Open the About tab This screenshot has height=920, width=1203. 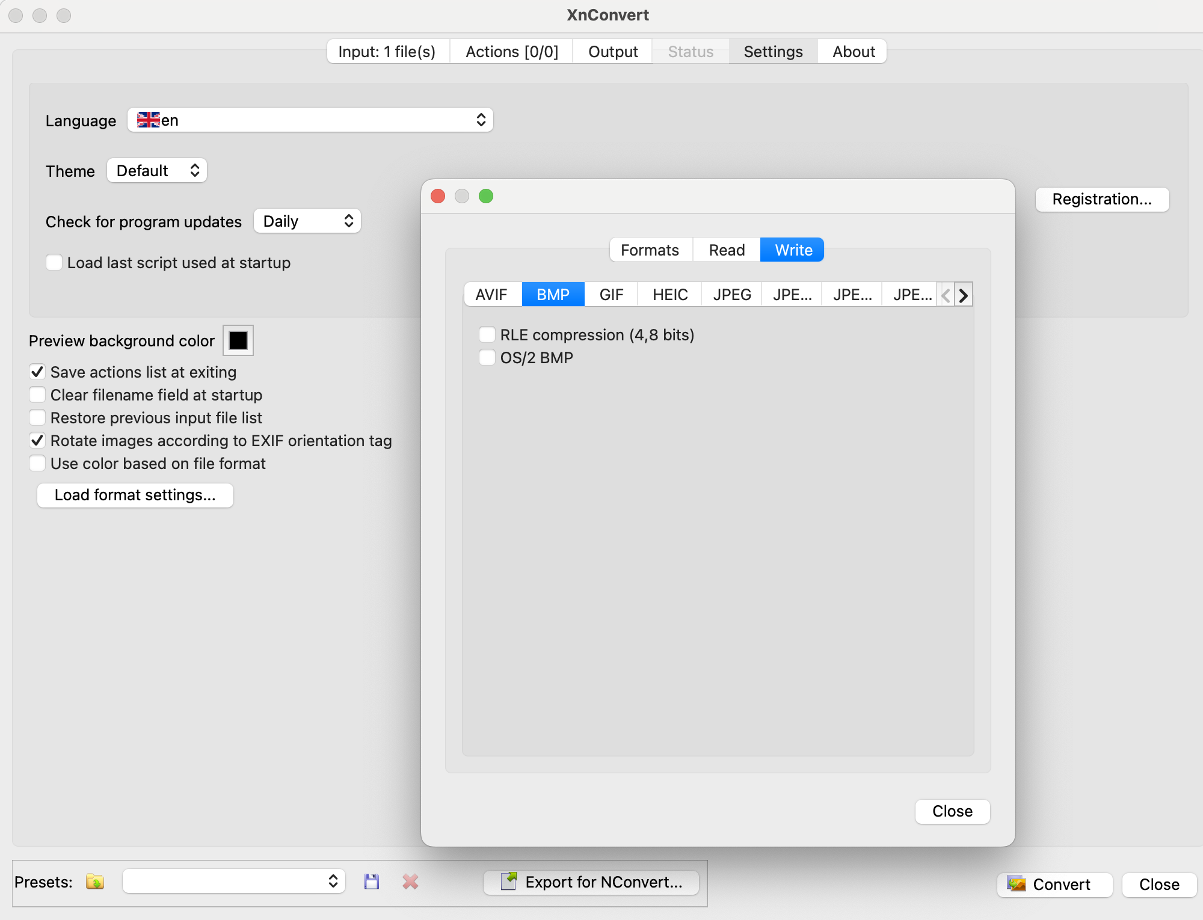(x=854, y=52)
